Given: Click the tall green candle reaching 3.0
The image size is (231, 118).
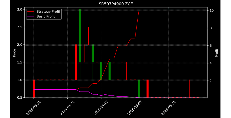Looking at the screenshot, I should 80,36.
